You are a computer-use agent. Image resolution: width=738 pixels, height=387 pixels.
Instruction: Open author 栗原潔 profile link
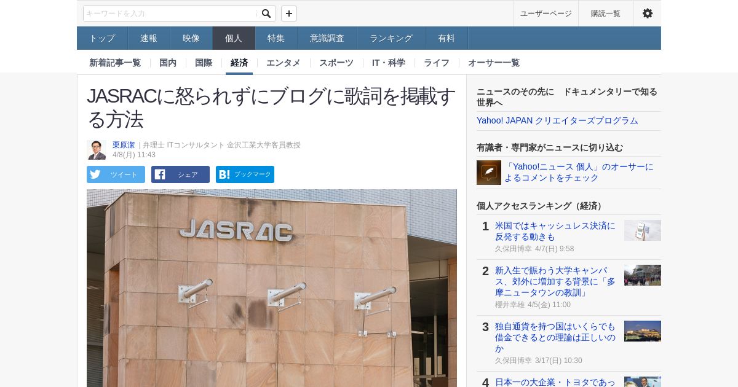pyautogui.click(x=124, y=145)
